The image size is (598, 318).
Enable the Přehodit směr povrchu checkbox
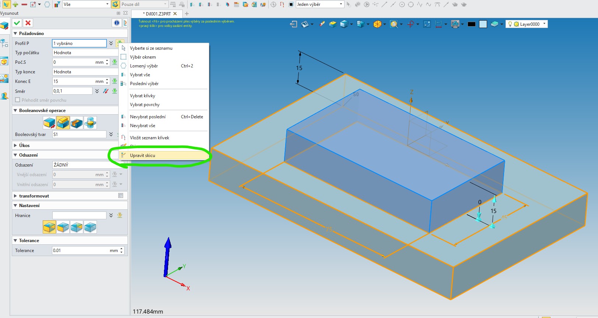[17, 100]
